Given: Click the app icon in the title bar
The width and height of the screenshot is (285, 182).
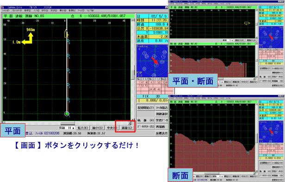Looking at the screenshot, I should pyautogui.click(x=2, y=7).
